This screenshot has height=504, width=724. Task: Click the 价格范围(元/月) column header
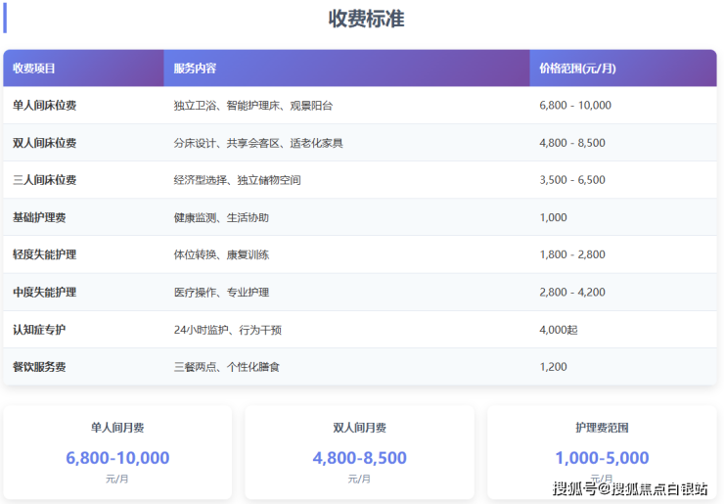point(577,69)
